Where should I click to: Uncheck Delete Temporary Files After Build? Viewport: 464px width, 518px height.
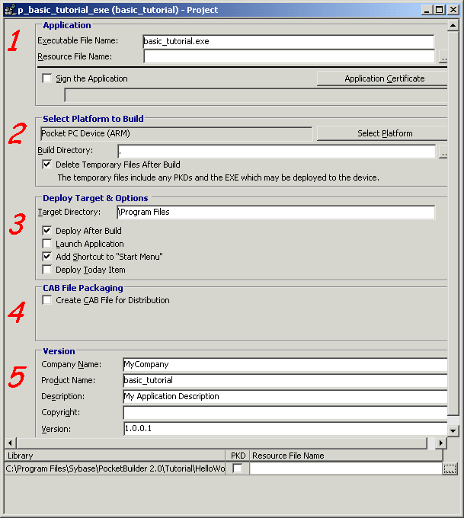coord(47,165)
